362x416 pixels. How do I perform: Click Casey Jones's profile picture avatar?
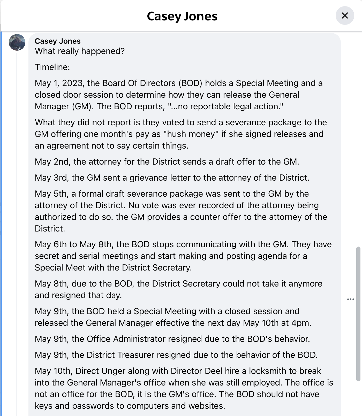pyautogui.click(x=17, y=42)
